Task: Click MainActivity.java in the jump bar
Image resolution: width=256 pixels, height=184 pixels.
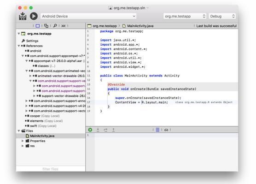Action: point(140,26)
